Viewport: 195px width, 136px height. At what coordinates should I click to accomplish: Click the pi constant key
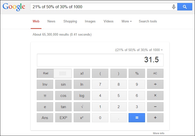[45, 96]
